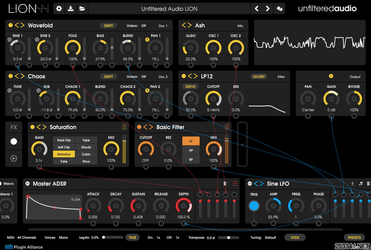Open the settings gear in top bar

click(59, 9)
